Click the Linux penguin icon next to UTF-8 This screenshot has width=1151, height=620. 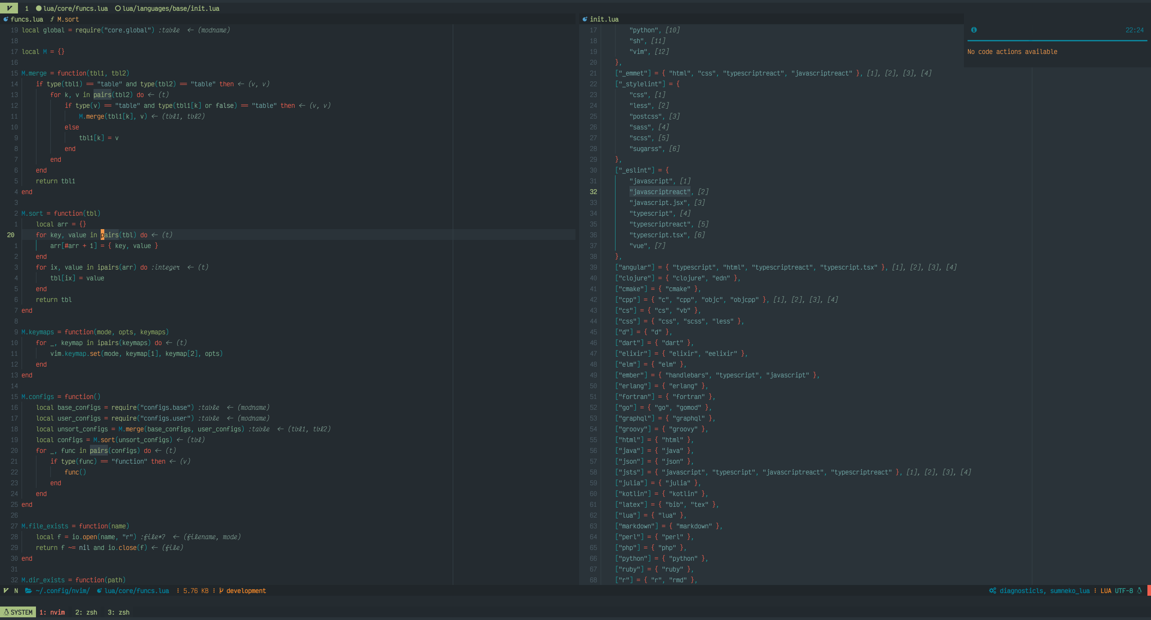point(1139,591)
